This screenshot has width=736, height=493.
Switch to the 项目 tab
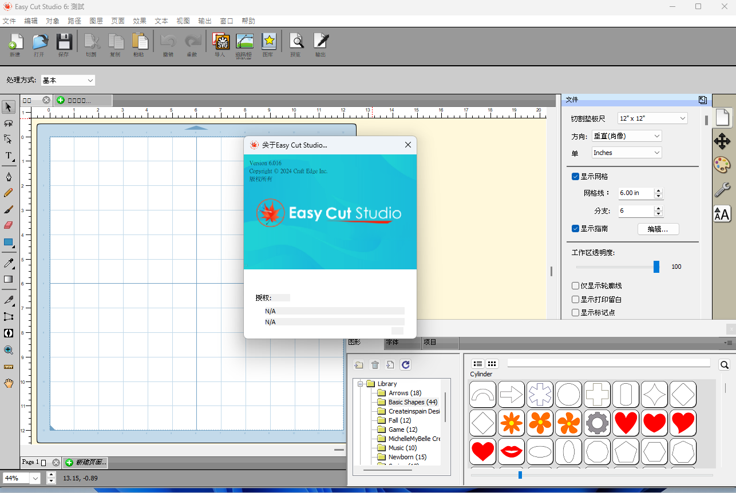pyautogui.click(x=440, y=343)
